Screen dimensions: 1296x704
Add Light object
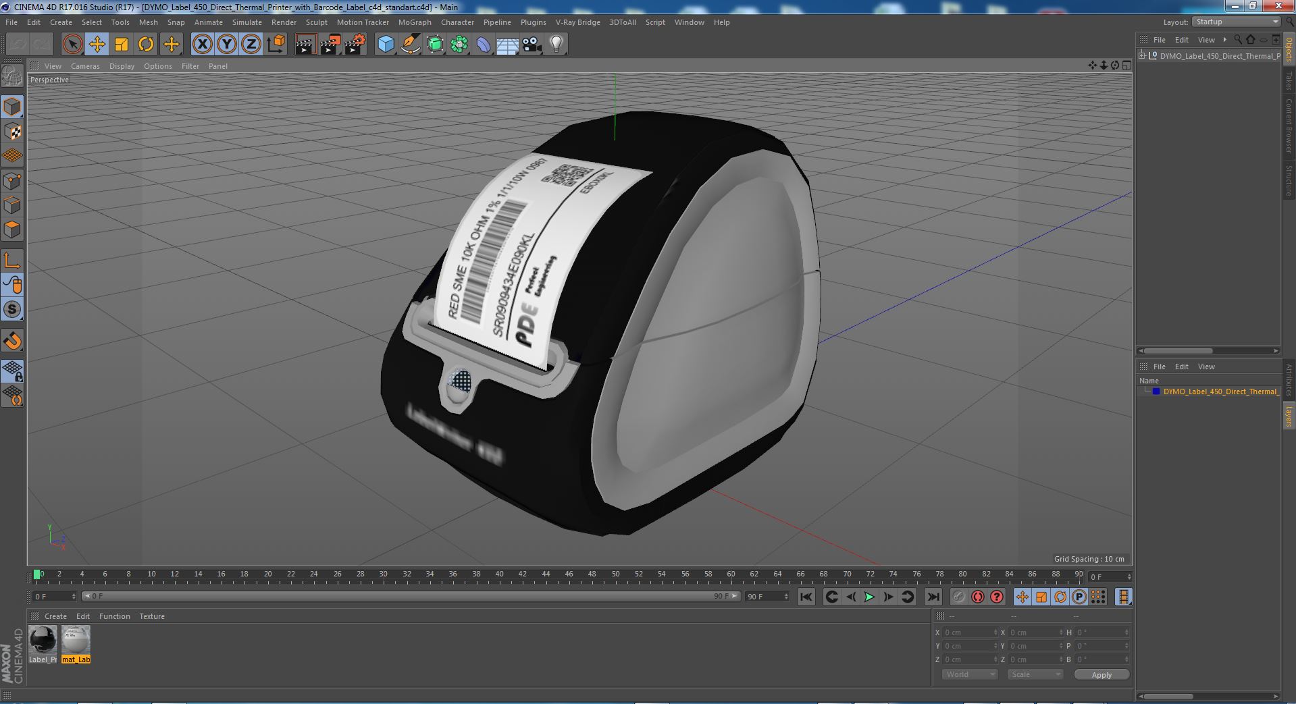[556, 45]
